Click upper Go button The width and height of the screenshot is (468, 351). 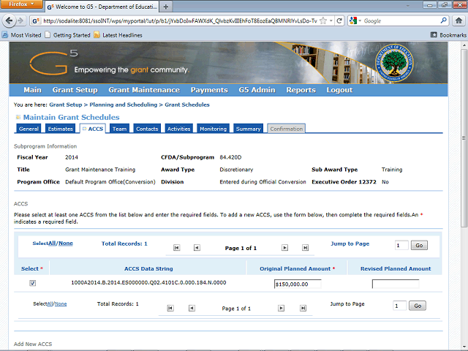(419, 246)
